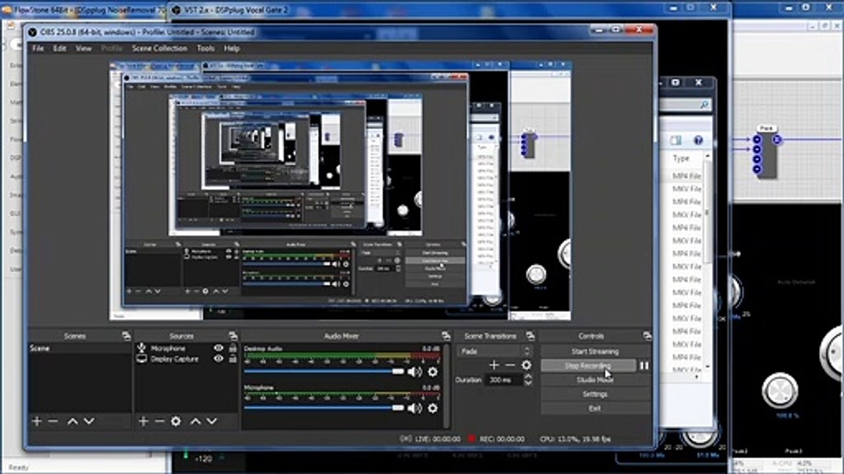The width and height of the screenshot is (844, 474).
Task: Open the help icon in the file dialog
Action: 698,140
